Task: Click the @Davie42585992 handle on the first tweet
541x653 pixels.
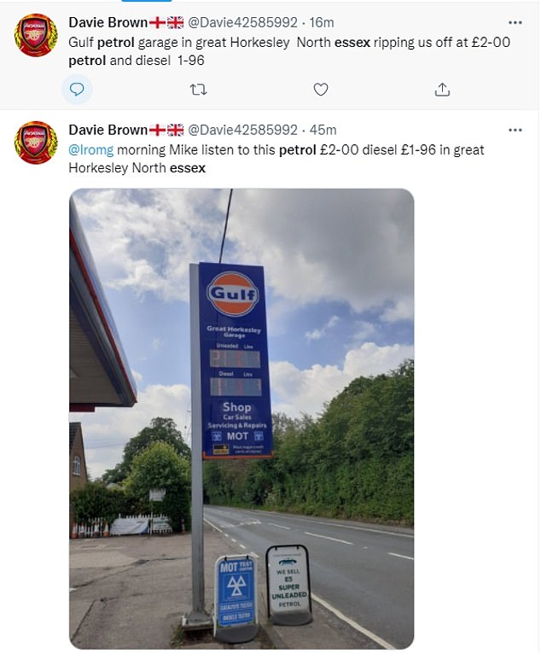Action: tap(241, 22)
